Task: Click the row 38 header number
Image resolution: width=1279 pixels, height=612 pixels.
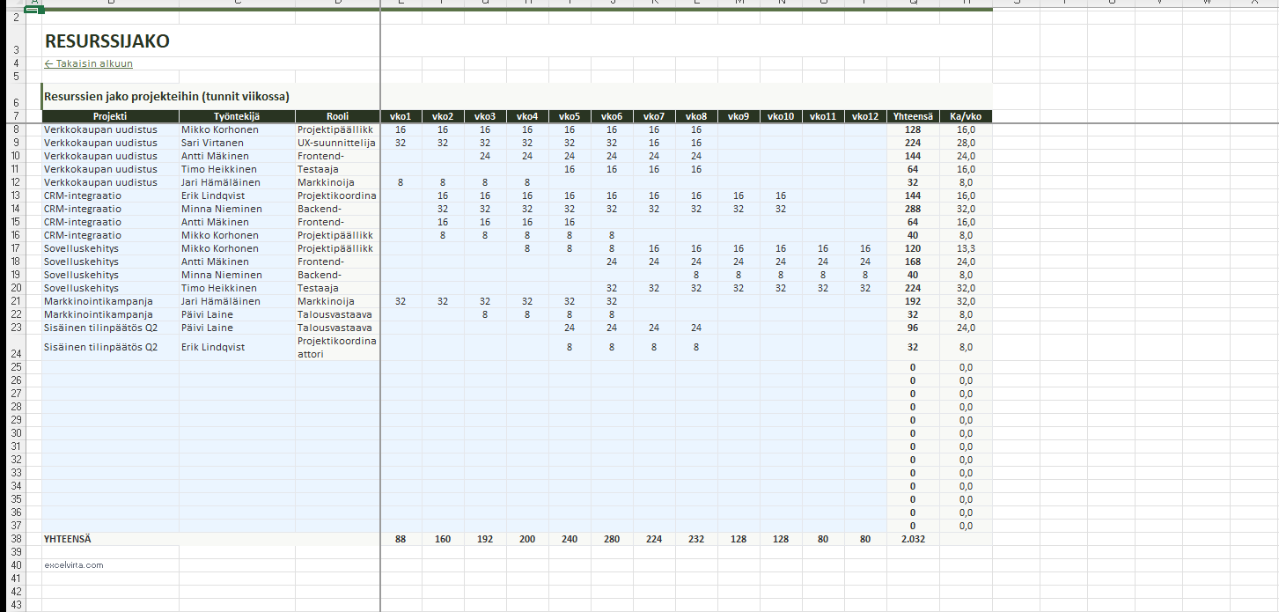Action: [17, 539]
